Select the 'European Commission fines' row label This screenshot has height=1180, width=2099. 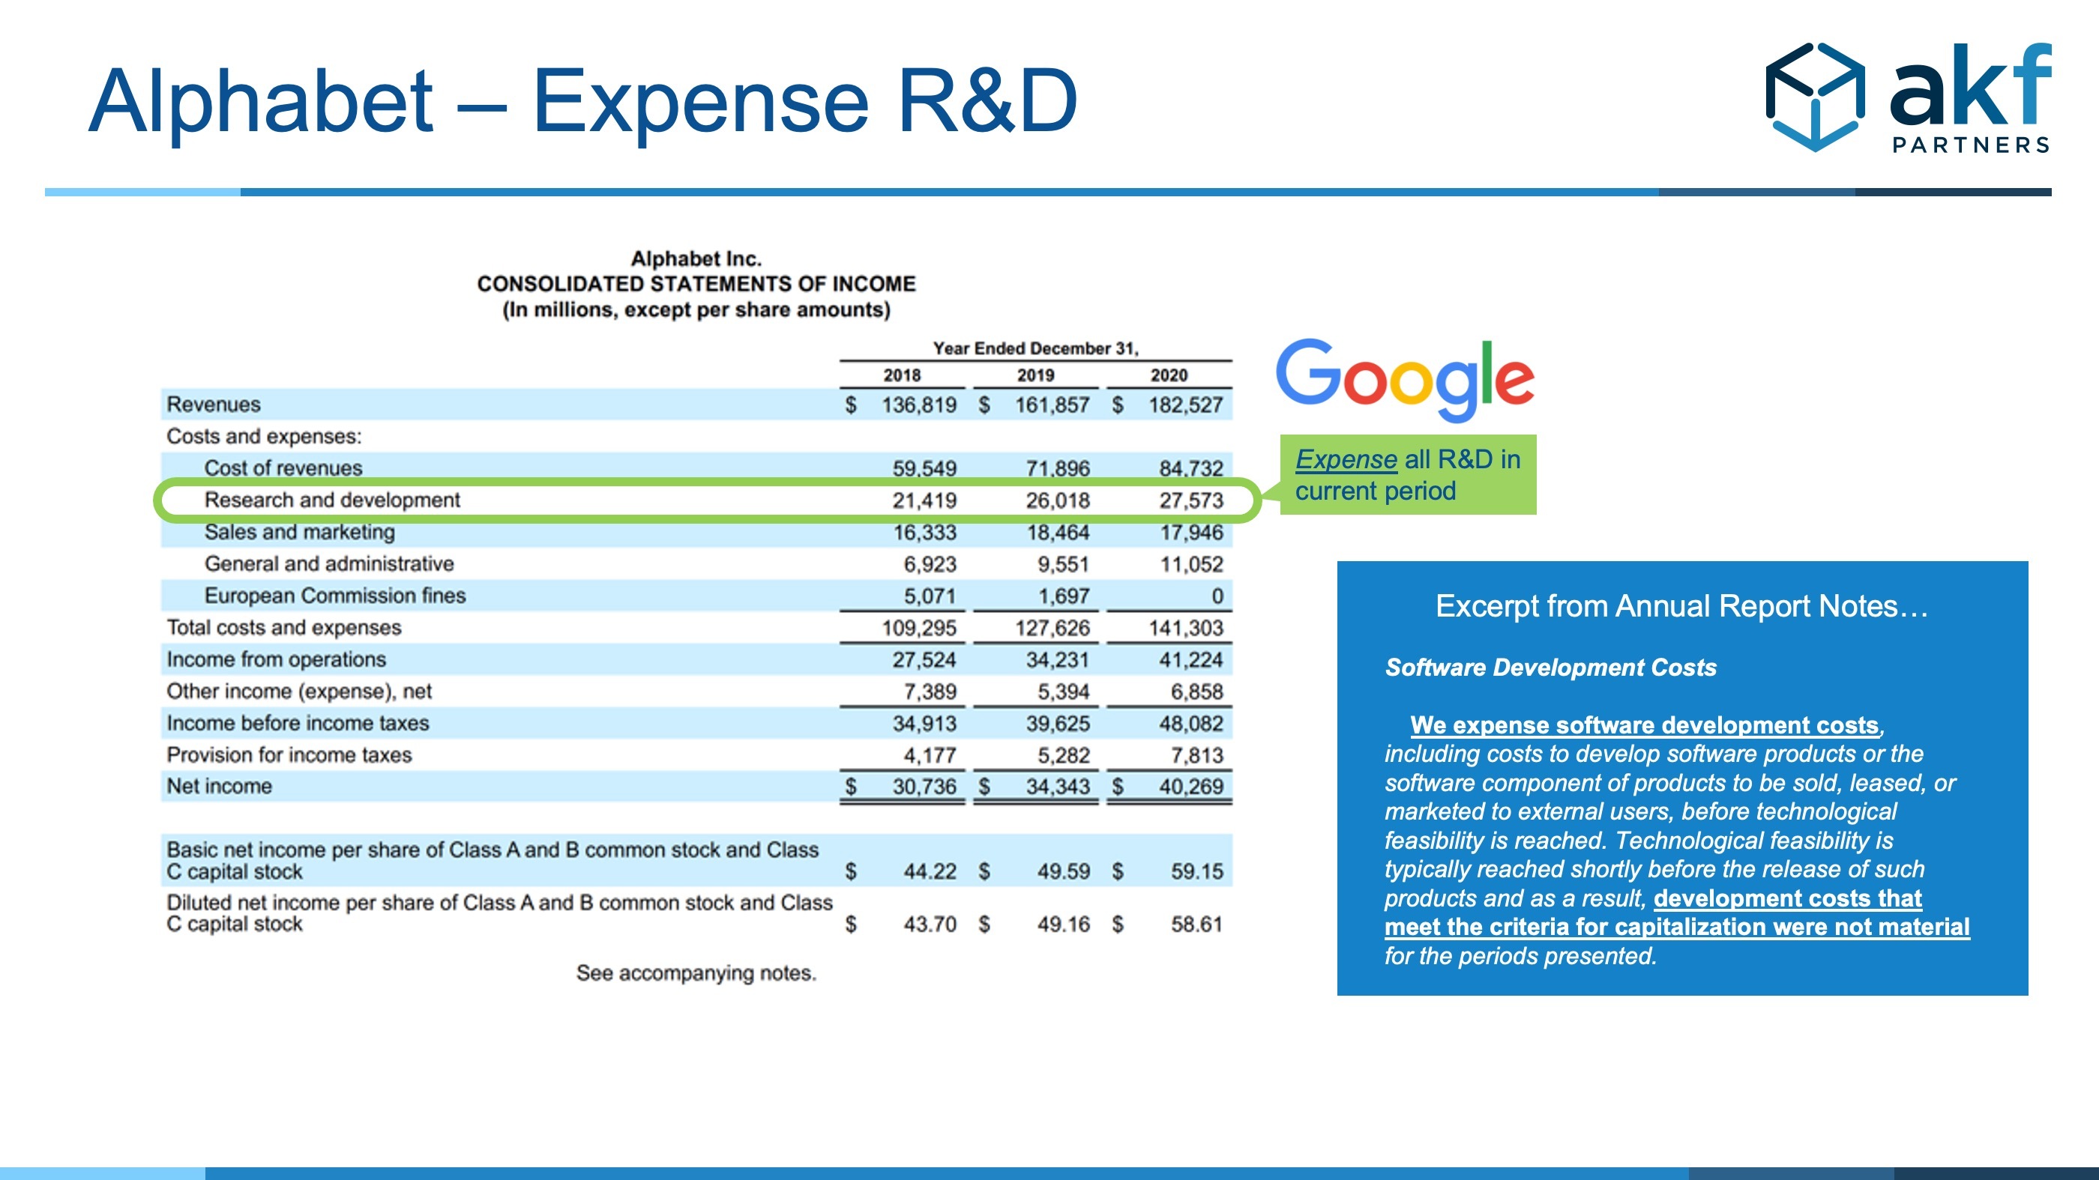pyautogui.click(x=335, y=596)
